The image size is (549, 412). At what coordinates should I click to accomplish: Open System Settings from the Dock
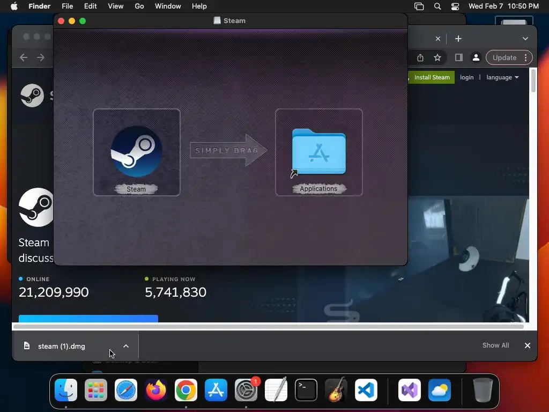246,390
